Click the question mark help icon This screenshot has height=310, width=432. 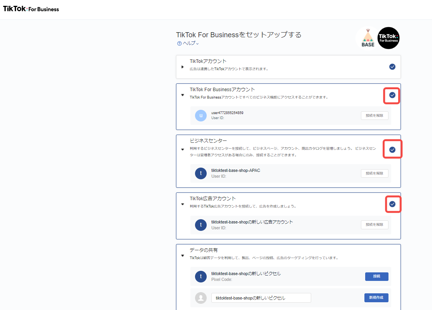(179, 43)
